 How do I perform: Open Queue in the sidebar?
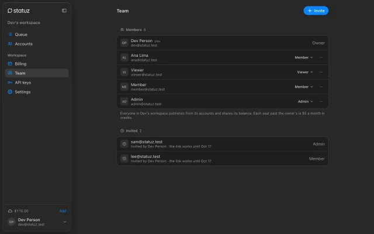tap(36, 35)
